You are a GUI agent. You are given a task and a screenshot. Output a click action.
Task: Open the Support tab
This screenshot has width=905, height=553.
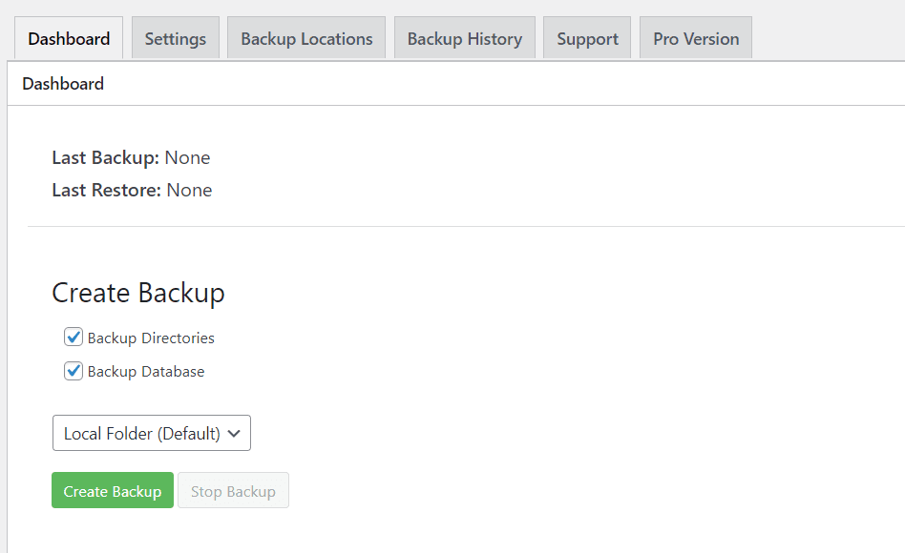pos(586,38)
